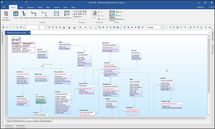Toggle the Select tool in Editing group

pos(112,15)
